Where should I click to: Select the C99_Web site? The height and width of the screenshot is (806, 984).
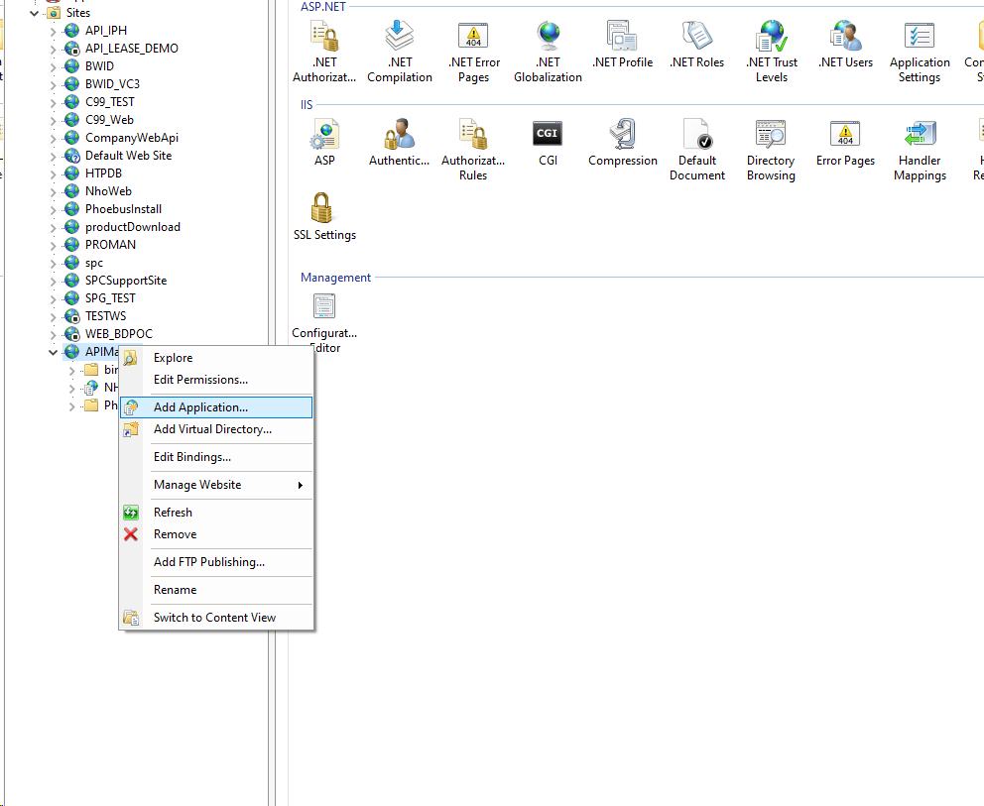pyautogui.click(x=109, y=120)
